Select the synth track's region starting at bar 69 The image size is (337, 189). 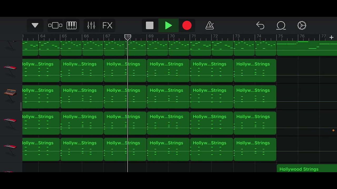168,97
